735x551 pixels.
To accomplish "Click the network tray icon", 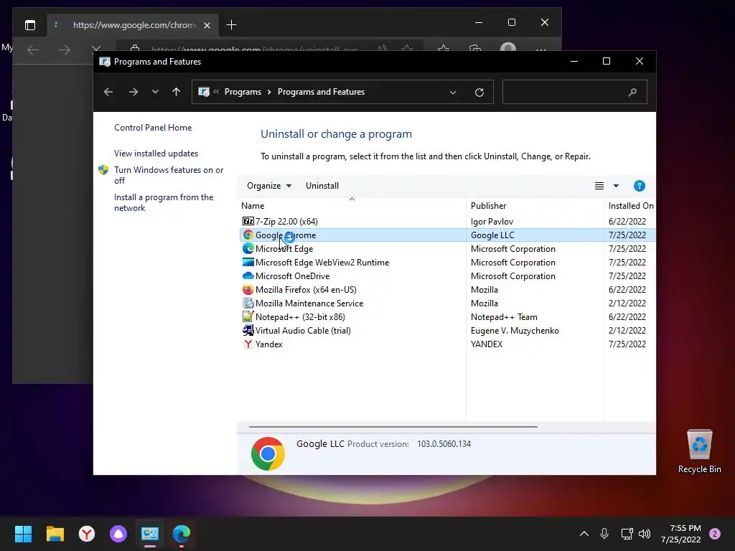I will tap(627, 533).
